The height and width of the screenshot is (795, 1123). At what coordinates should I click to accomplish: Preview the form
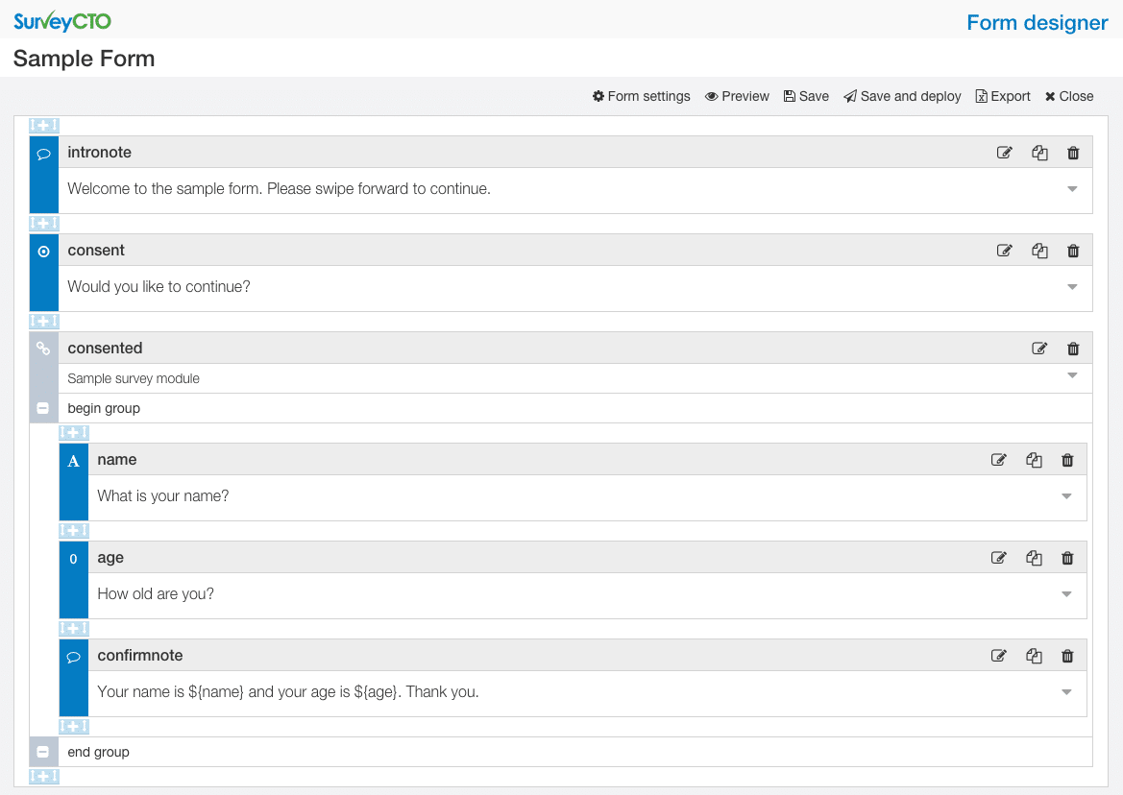(x=737, y=97)
